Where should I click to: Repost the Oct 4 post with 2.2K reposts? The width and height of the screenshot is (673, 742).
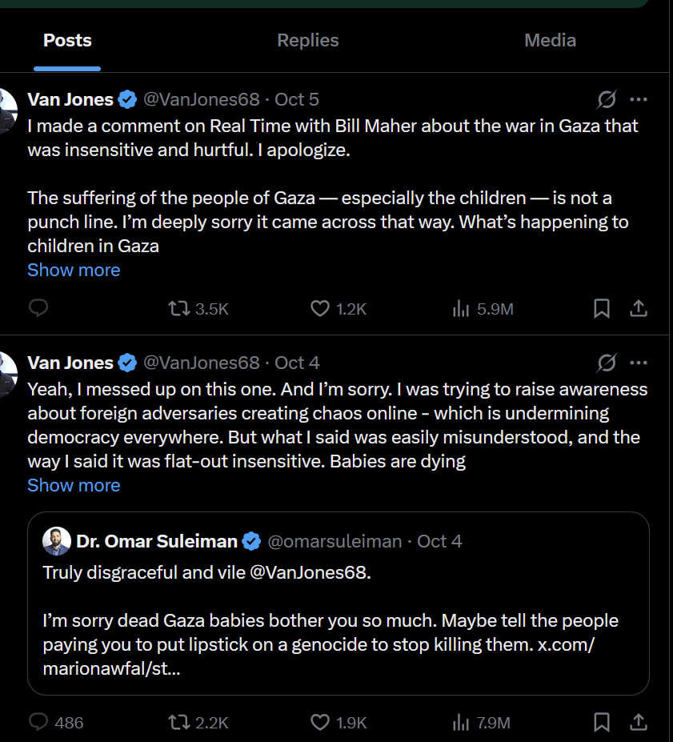[x=178, y=723]
